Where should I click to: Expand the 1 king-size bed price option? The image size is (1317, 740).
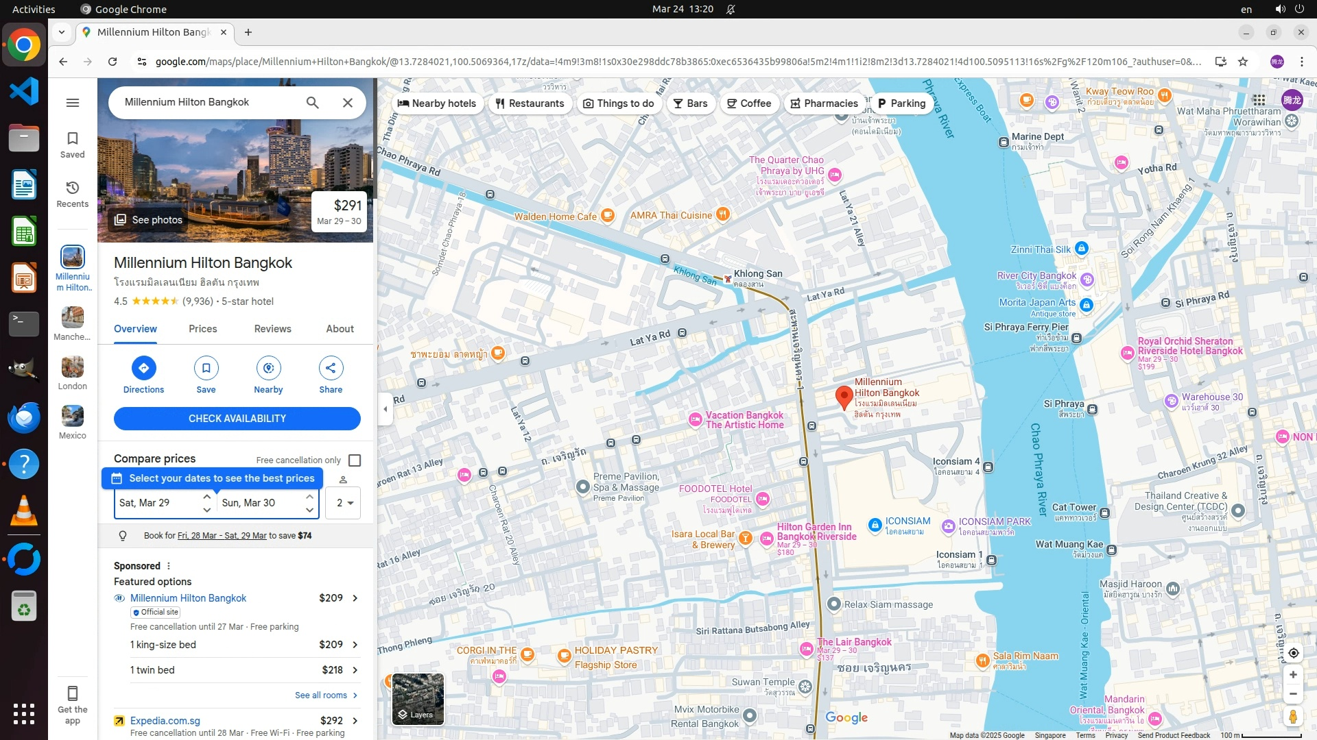pos(355,645)
